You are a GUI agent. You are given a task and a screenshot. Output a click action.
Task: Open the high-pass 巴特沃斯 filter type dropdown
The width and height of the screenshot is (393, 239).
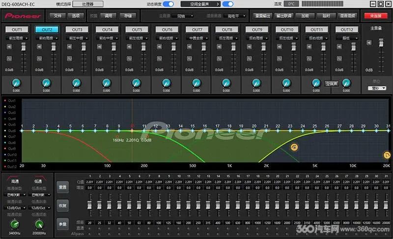click(x=15, y=195)
